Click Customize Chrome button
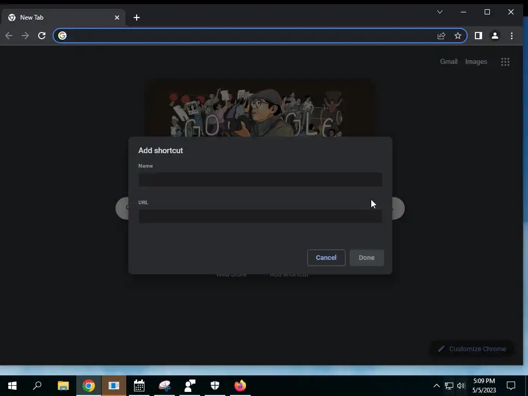This screenshot has height=396, width=528. coord(472,349)
